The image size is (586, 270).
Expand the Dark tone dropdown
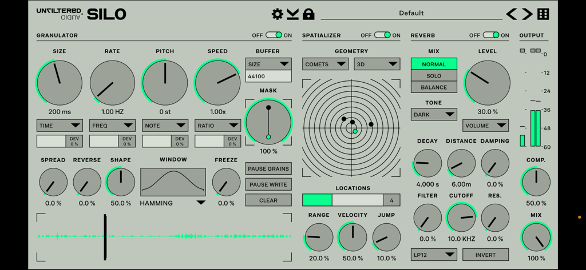pyautogui.click(x=434, y=115)
